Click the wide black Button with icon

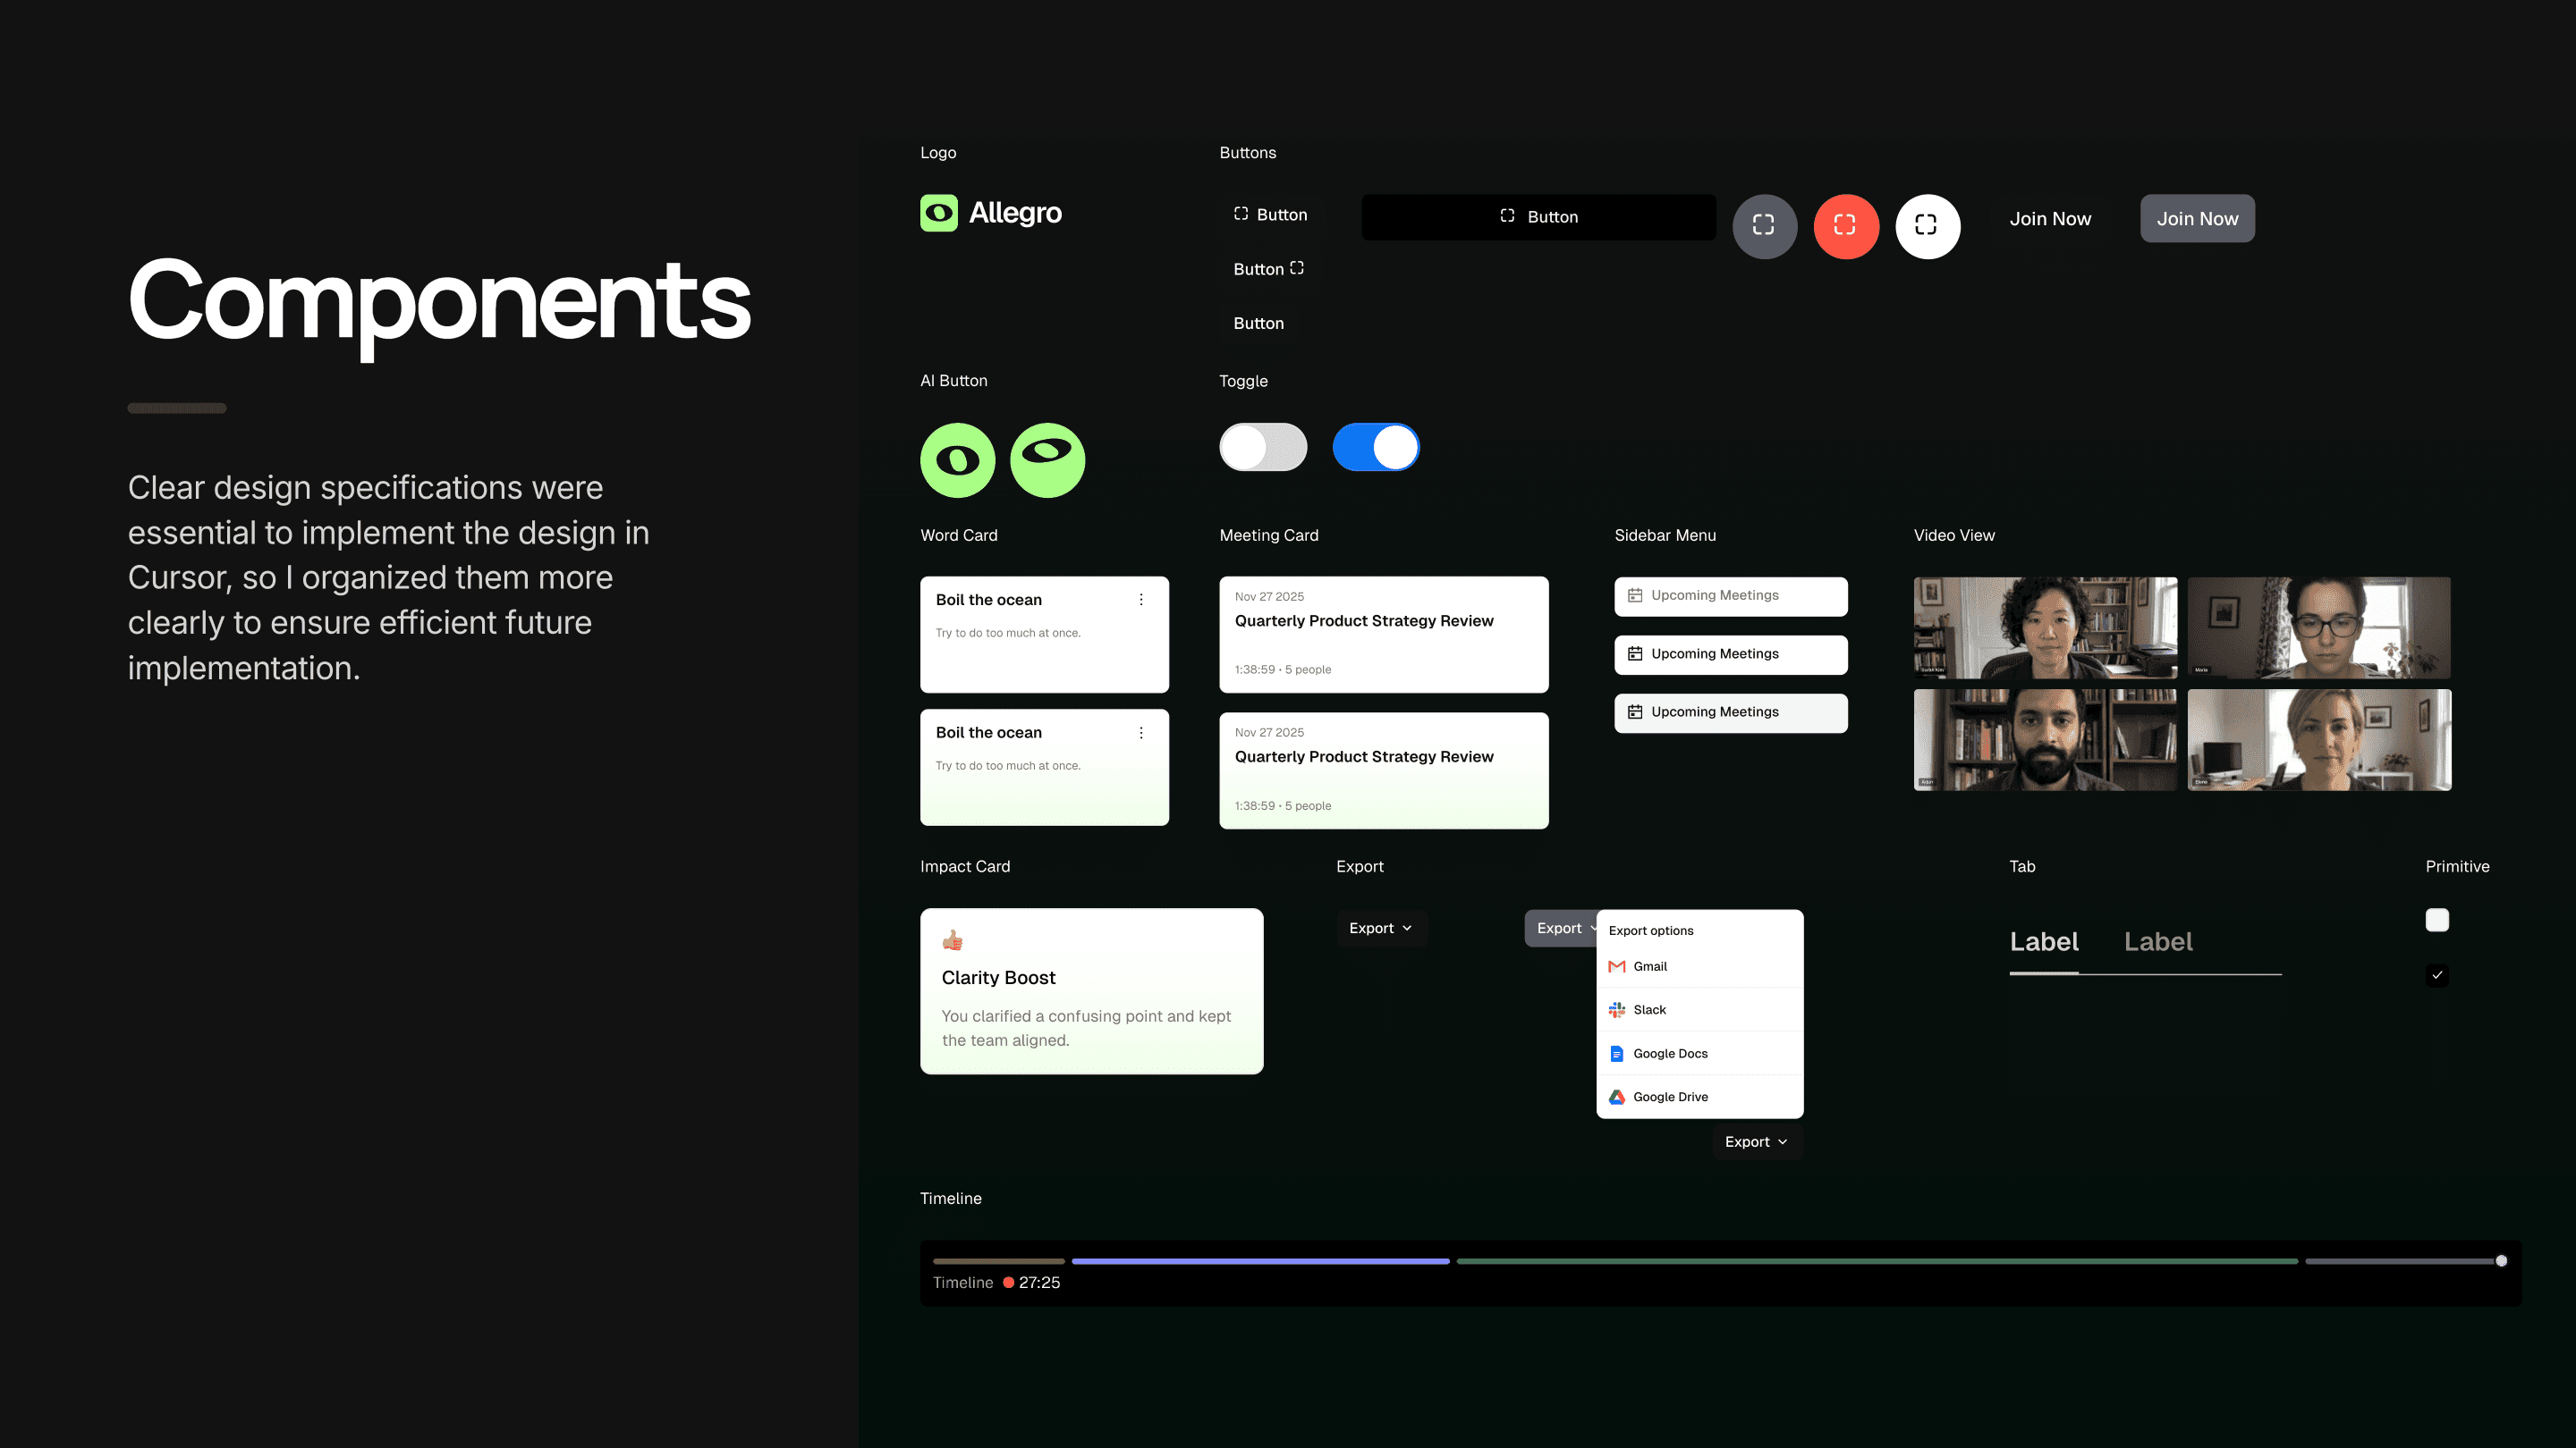[x=1538, y=217]
